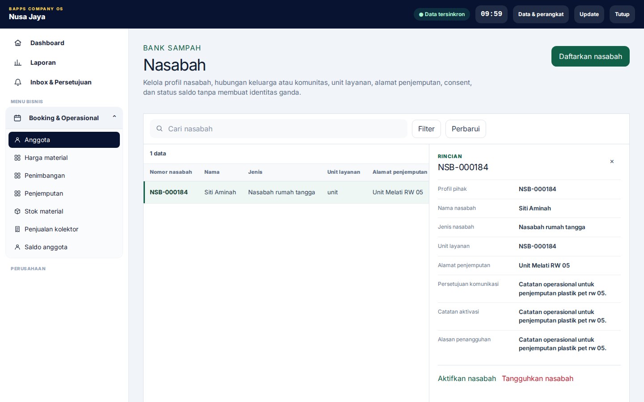Select the active Anggota submenu item

tap(64, 140)
